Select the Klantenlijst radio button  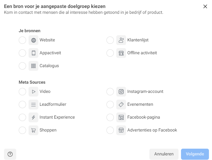click(x=110, y=40)
